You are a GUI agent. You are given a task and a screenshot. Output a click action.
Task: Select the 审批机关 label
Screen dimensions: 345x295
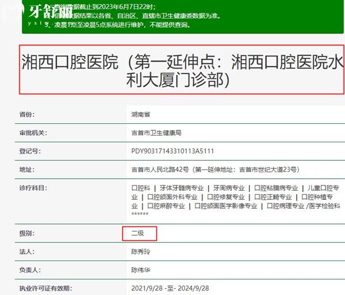[x=33, y=133]
